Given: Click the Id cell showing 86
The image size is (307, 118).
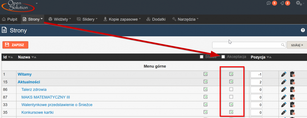Looking at the screenshot, I should (9, 90).
